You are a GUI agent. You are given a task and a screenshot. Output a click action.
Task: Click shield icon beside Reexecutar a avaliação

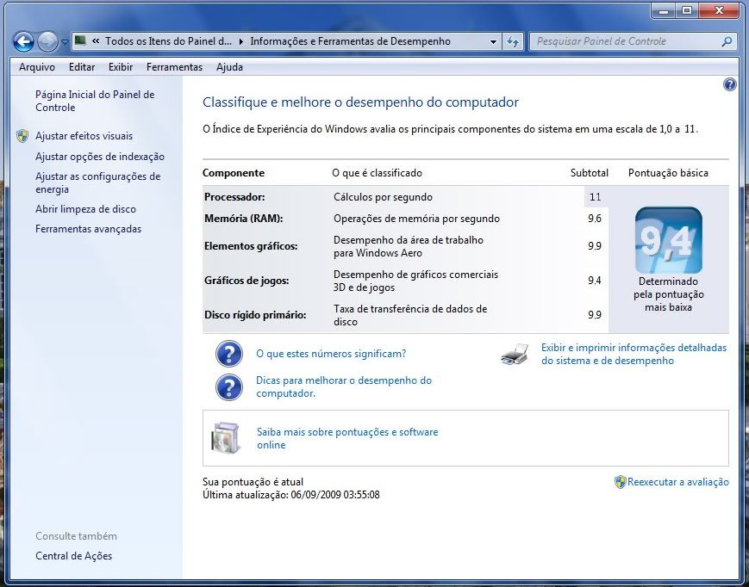pyautogui.click(x=620, y=482)
